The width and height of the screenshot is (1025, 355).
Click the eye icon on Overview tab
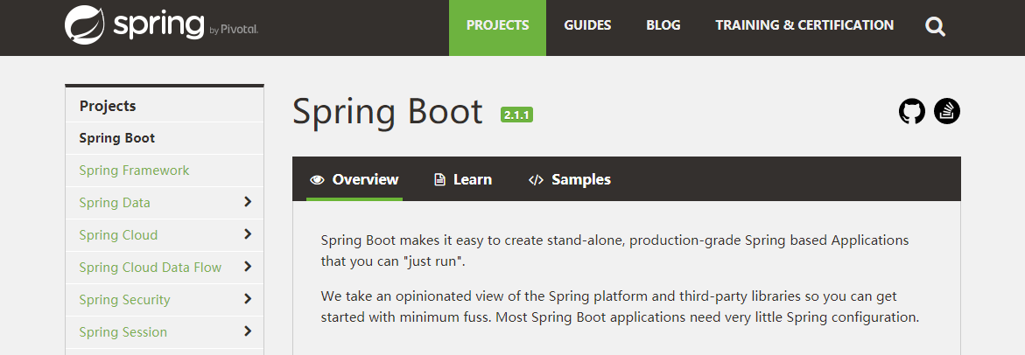[x=317, y=180]
